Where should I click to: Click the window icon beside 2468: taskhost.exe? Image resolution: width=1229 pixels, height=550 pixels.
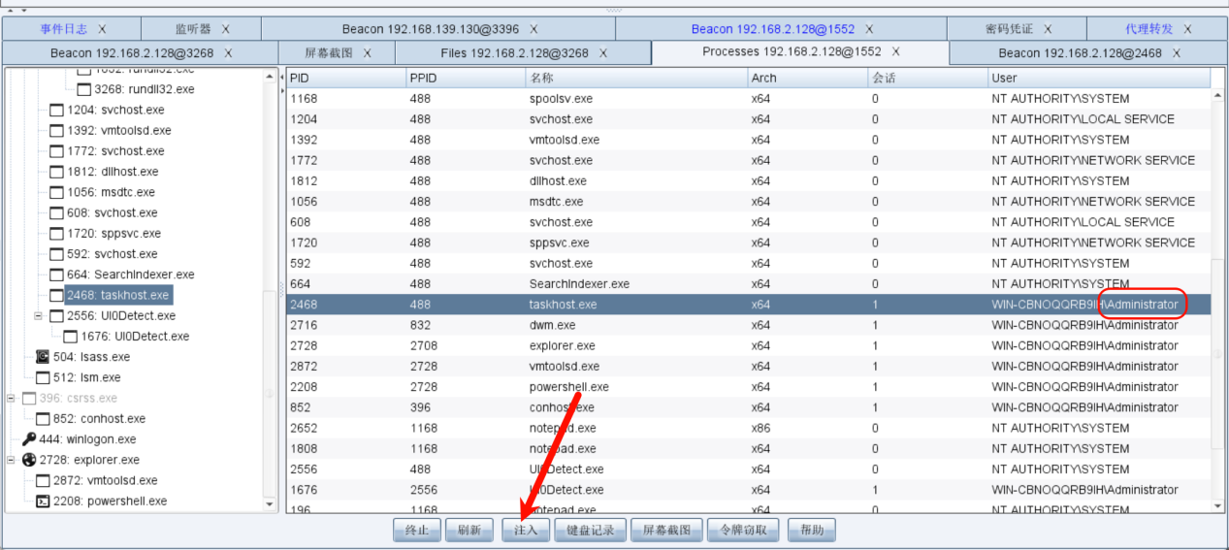tap(56, 295)
